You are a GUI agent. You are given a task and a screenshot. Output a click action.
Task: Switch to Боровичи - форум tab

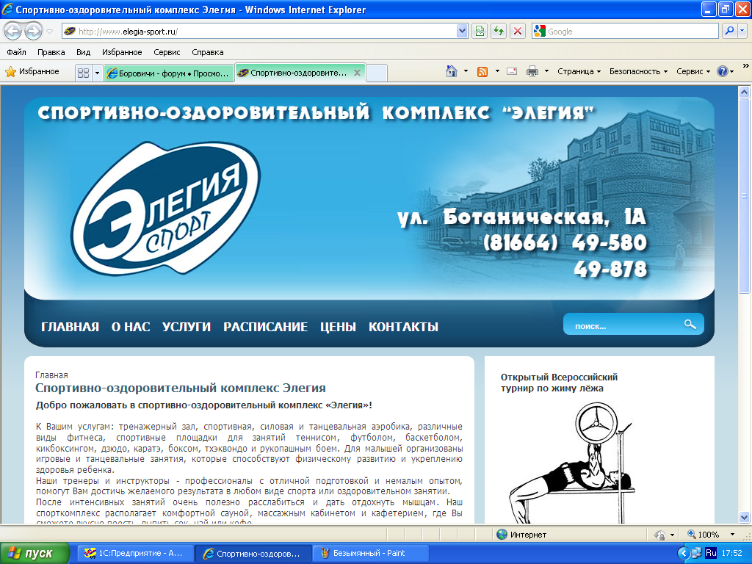[169, 73]
